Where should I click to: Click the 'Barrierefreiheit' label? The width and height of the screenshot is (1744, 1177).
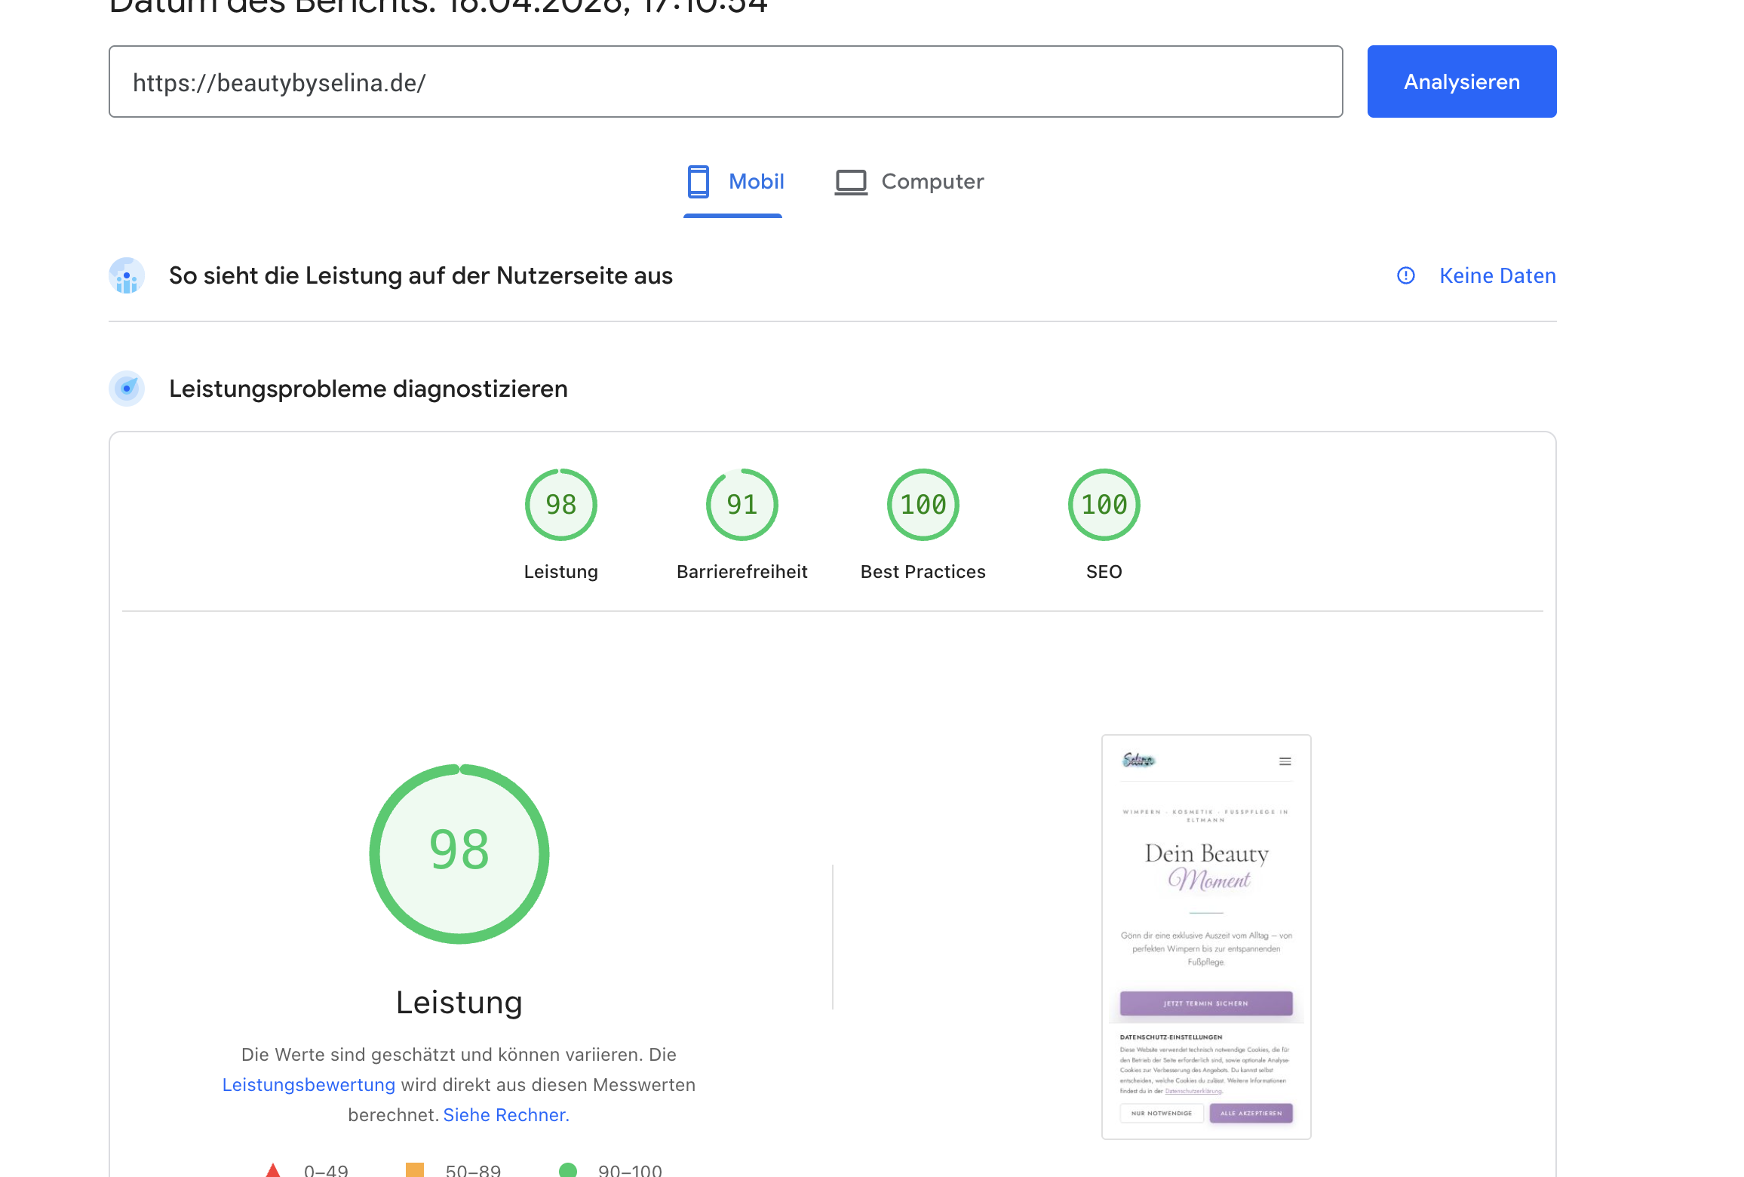[x=742, y=571]
